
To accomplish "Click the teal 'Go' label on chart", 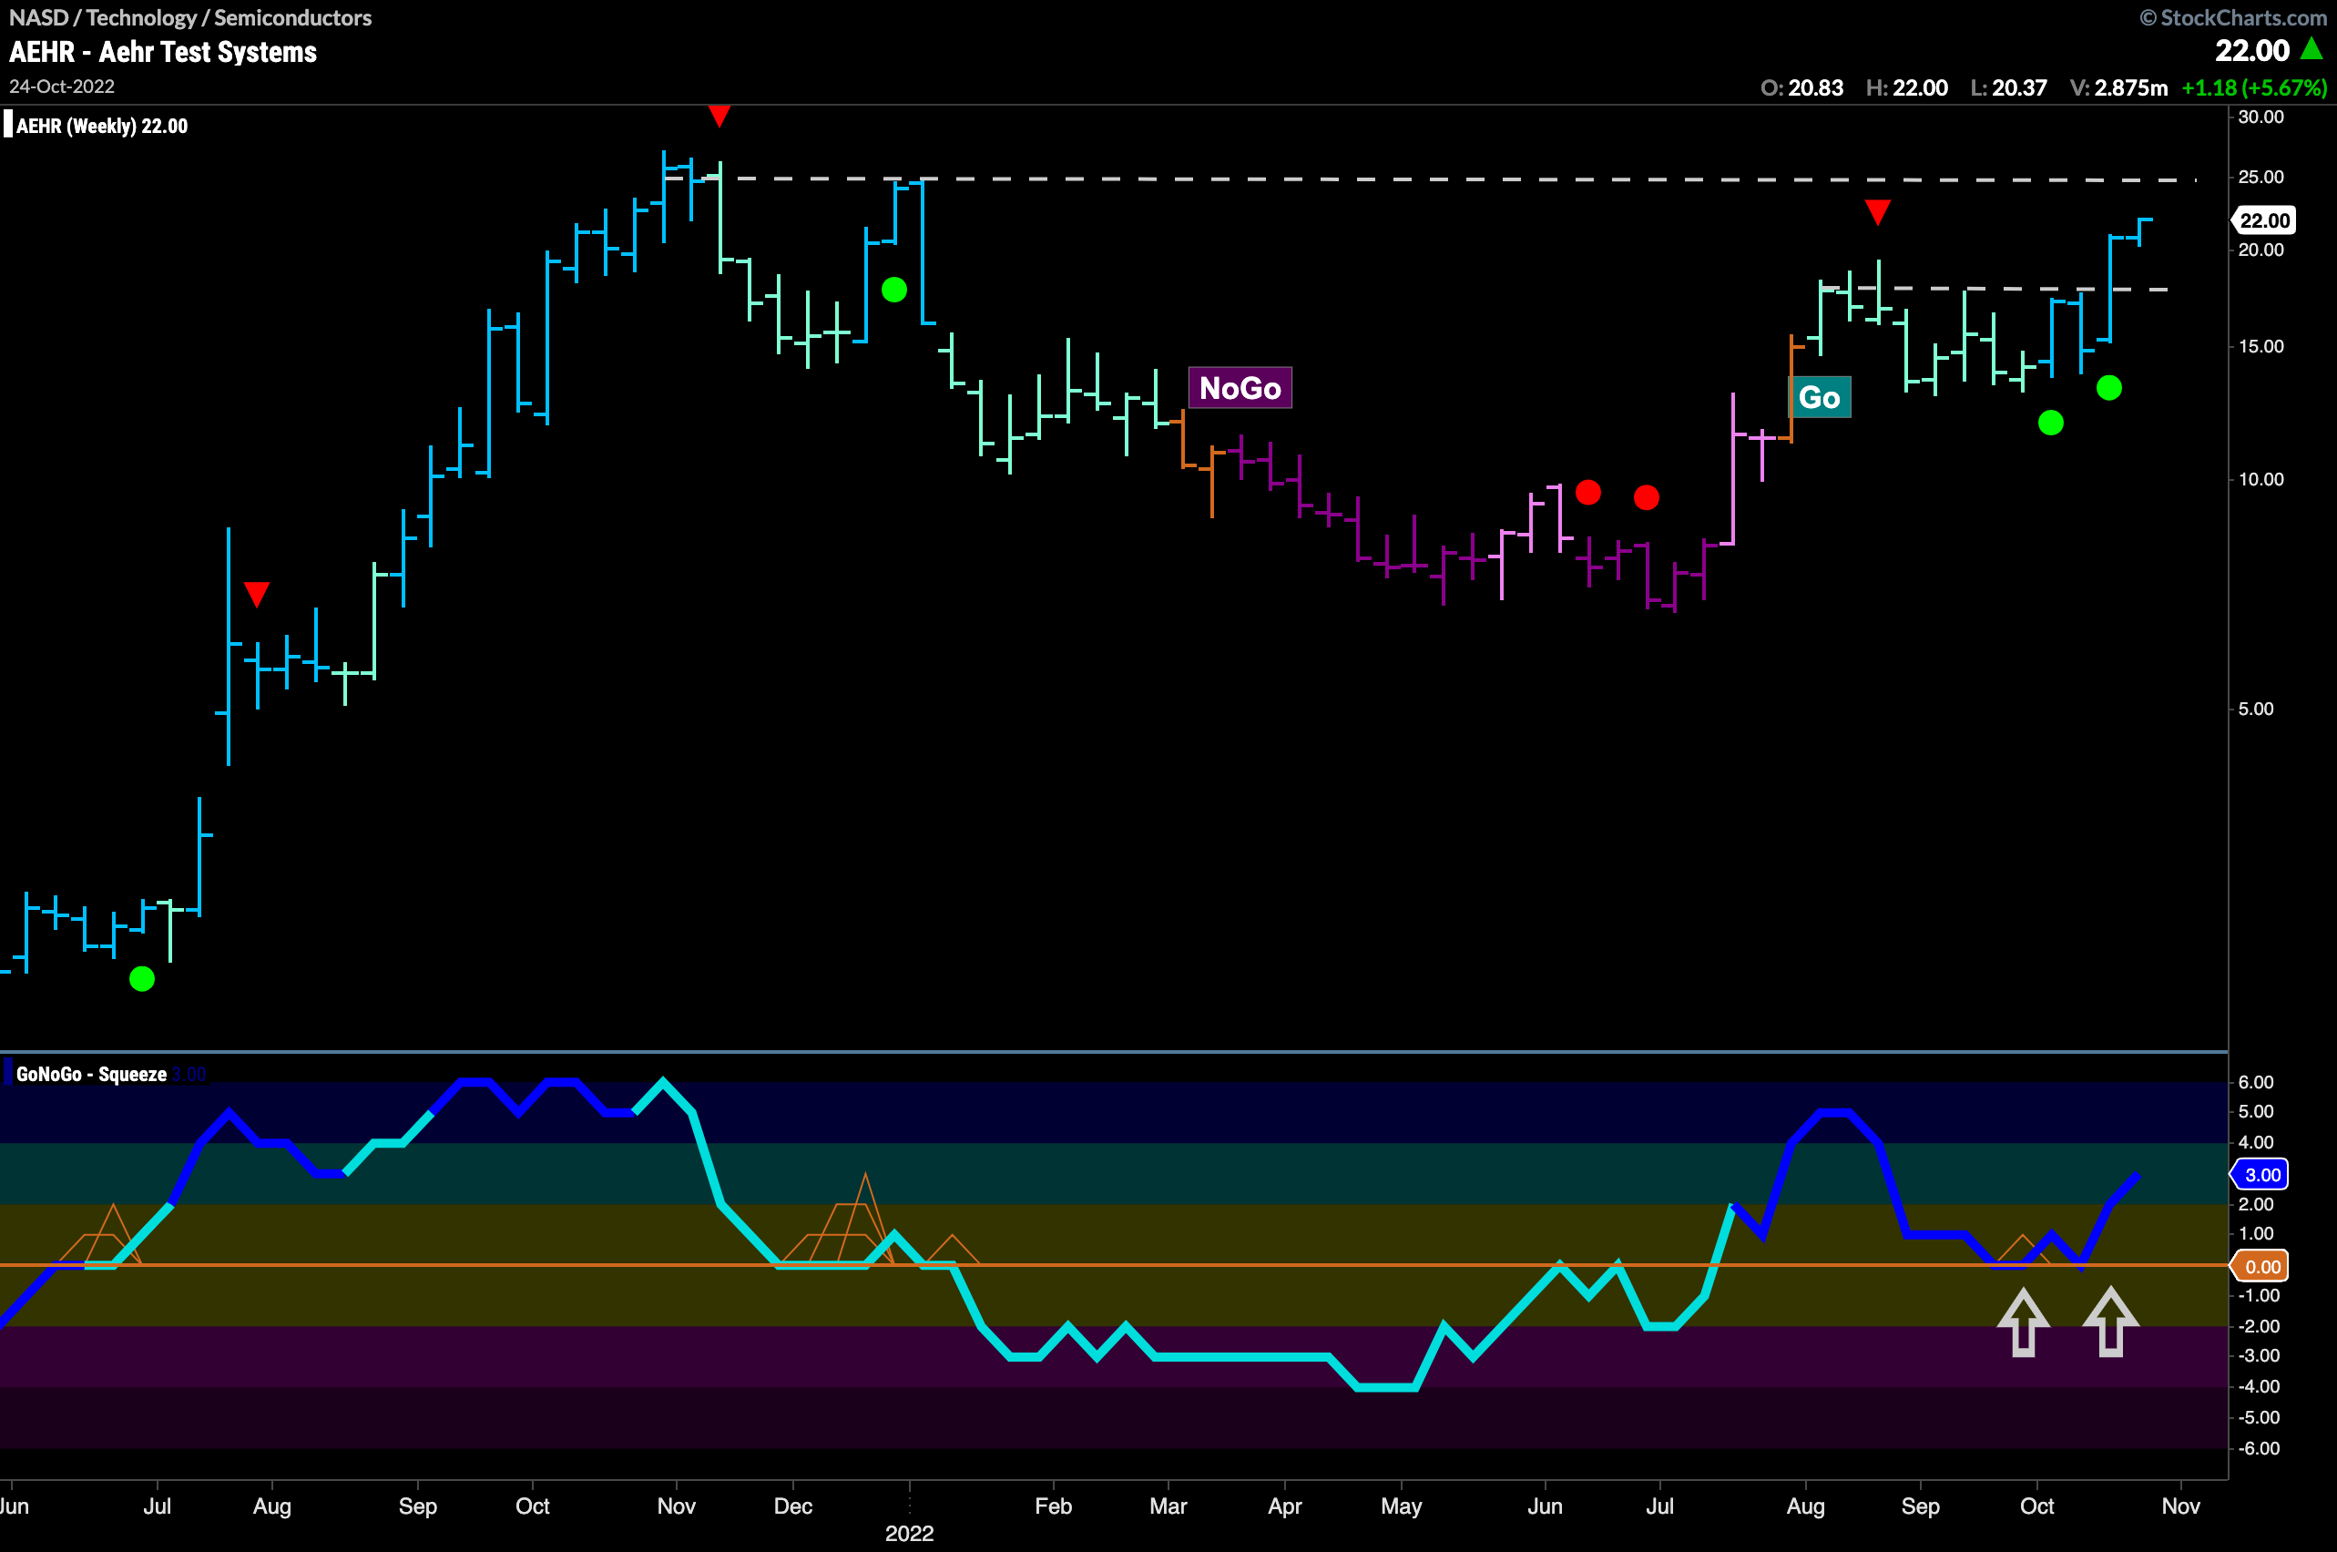I will coord(1820,398).
